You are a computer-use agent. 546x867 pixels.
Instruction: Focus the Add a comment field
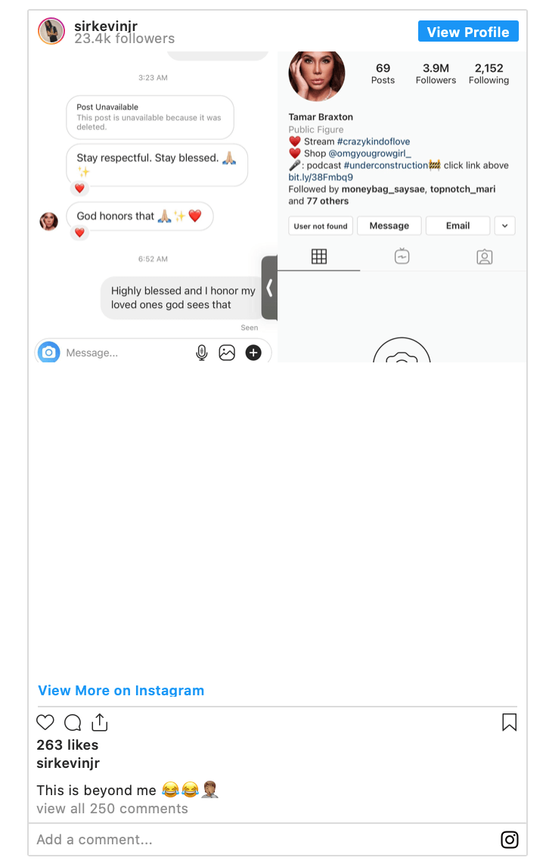click(x=265, y=839)
